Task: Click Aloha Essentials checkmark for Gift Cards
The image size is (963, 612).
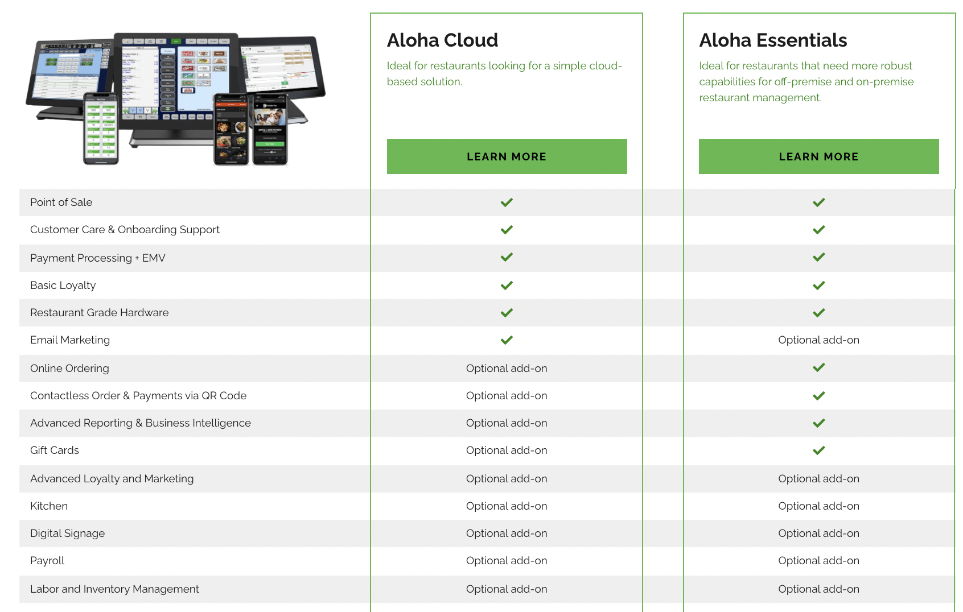Action: (818, 450)
